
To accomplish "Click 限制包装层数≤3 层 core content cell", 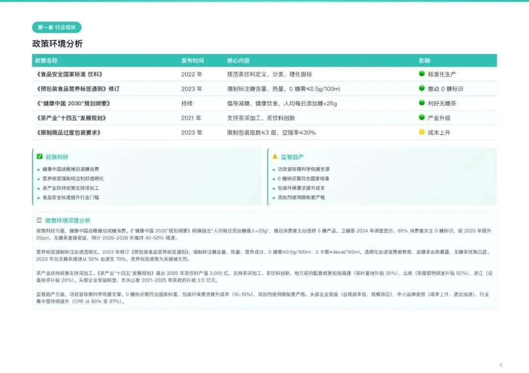I will tap(271, 132).
